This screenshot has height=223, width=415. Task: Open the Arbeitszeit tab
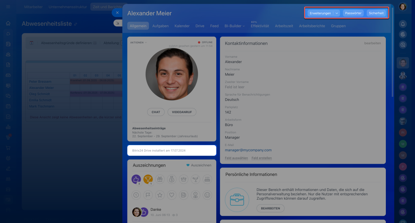coord(284,26)
